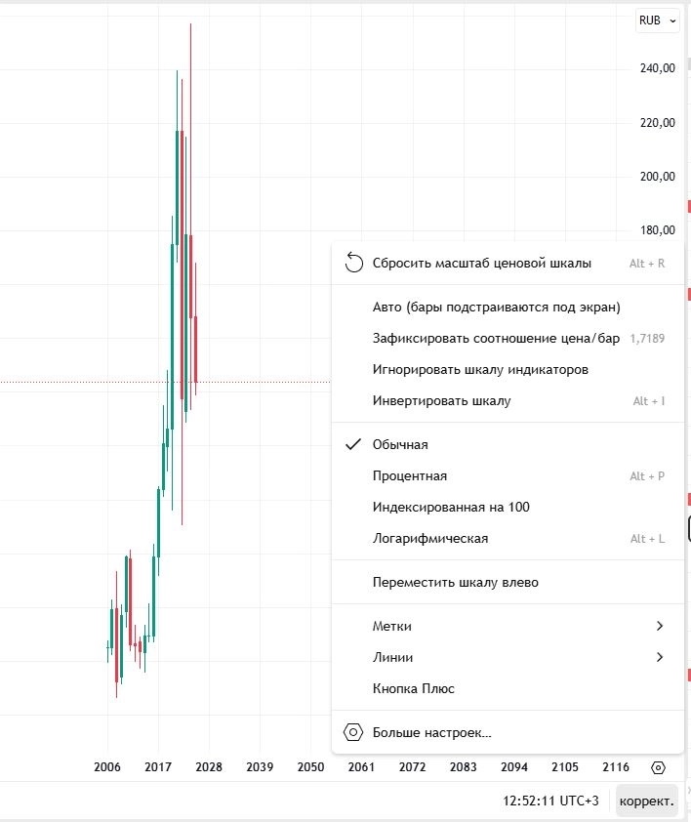Viewport: 691px width, 822px height.
Task: Select the Кнопка Плюс menu entry
Action: pos(414,688)
